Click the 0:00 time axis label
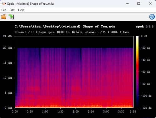This screenshot has width=156, height=118. [15, 112]
